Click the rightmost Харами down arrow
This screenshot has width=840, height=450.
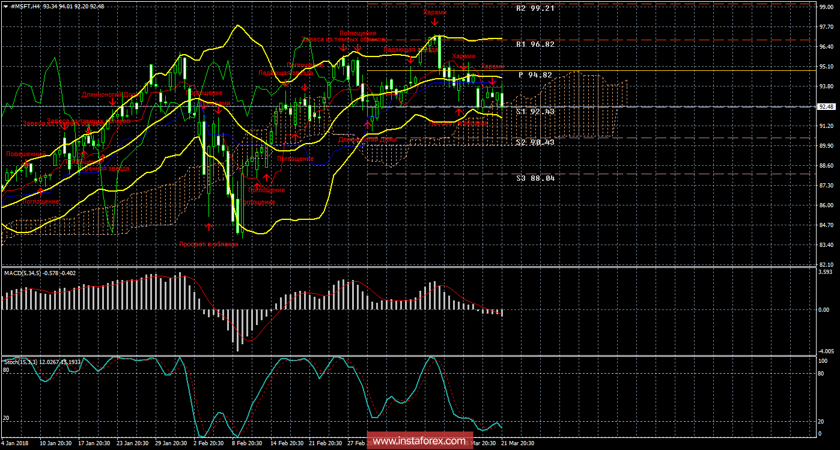coord(492,81)
